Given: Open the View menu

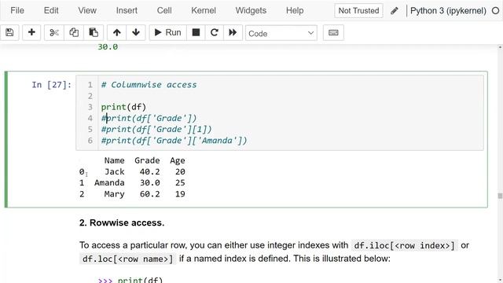Looking at the screenshot, I should click(x=87, y=10).
